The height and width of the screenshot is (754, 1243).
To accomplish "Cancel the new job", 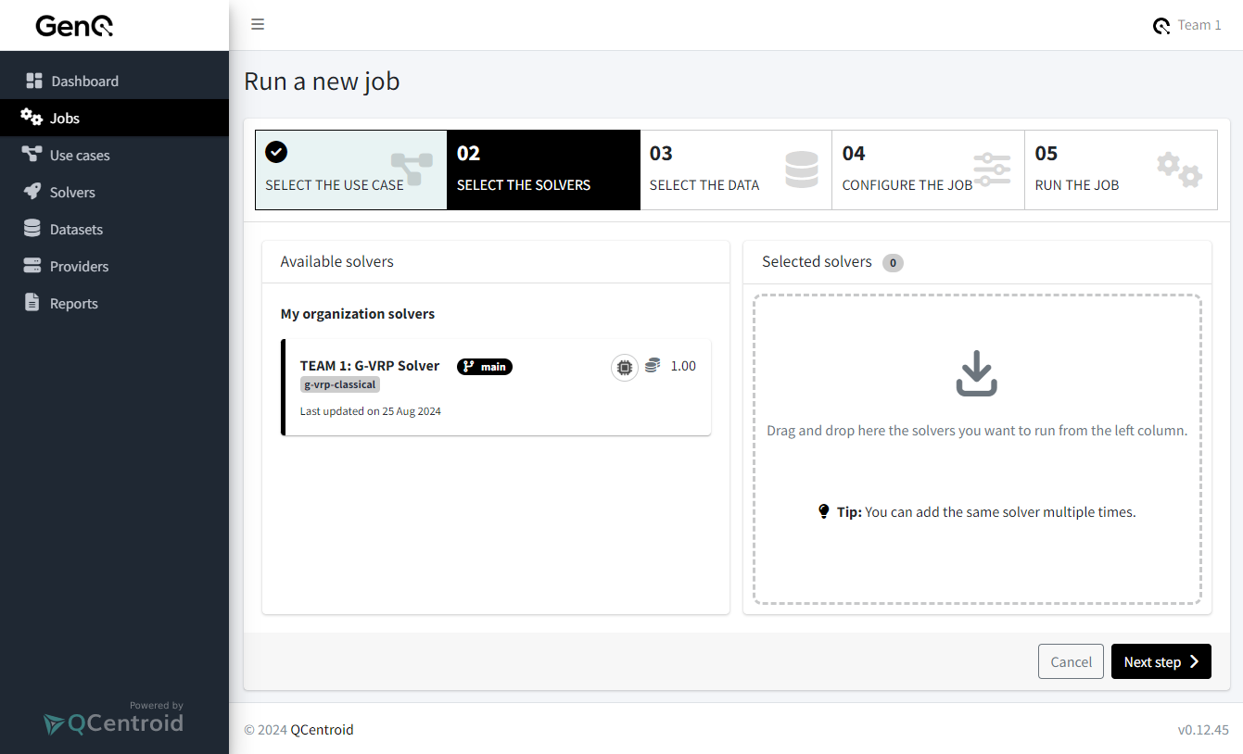I will [x=1071, y=661].
